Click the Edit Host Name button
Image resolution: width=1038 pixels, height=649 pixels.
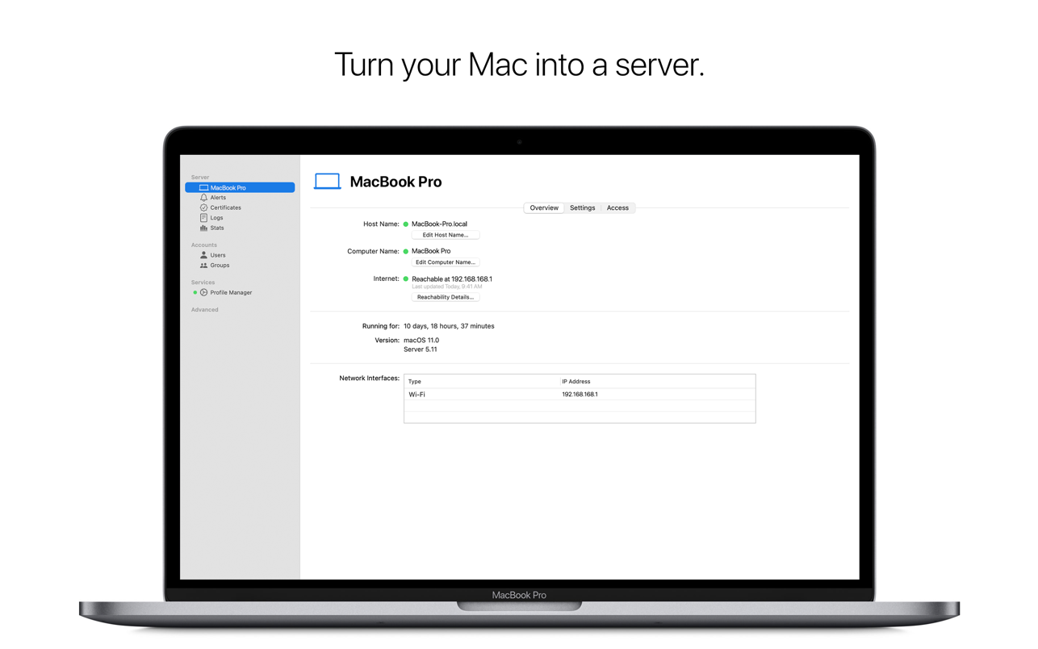pyautogui.click(x=446, y=235)
